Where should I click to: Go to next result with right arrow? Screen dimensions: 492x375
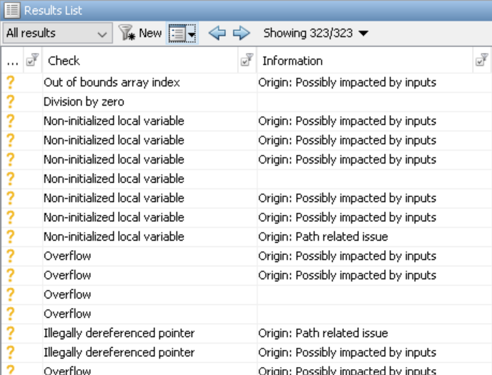pos(241,33)
